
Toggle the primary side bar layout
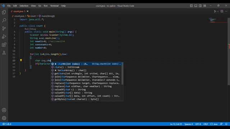[x=191, y=6]
